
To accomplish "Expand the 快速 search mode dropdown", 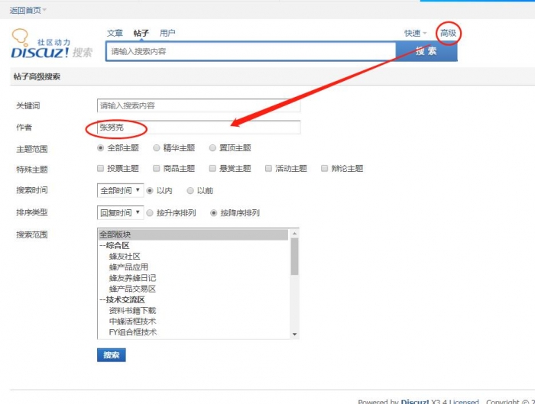I will (416, 33).
